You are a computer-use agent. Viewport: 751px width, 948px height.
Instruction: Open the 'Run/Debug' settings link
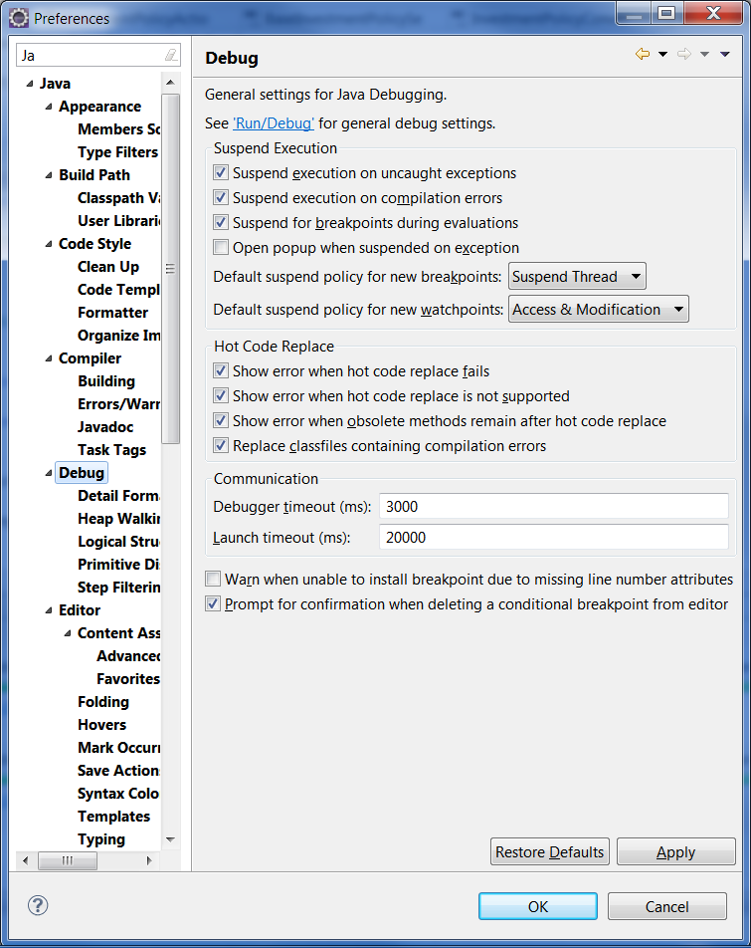(274, 123)
